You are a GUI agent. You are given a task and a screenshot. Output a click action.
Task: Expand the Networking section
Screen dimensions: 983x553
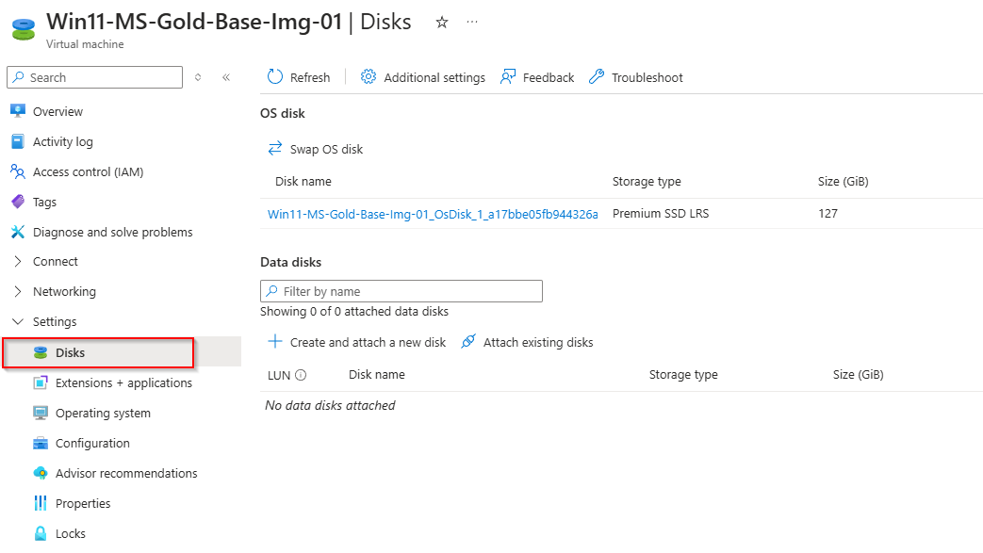tap(62, 291)
